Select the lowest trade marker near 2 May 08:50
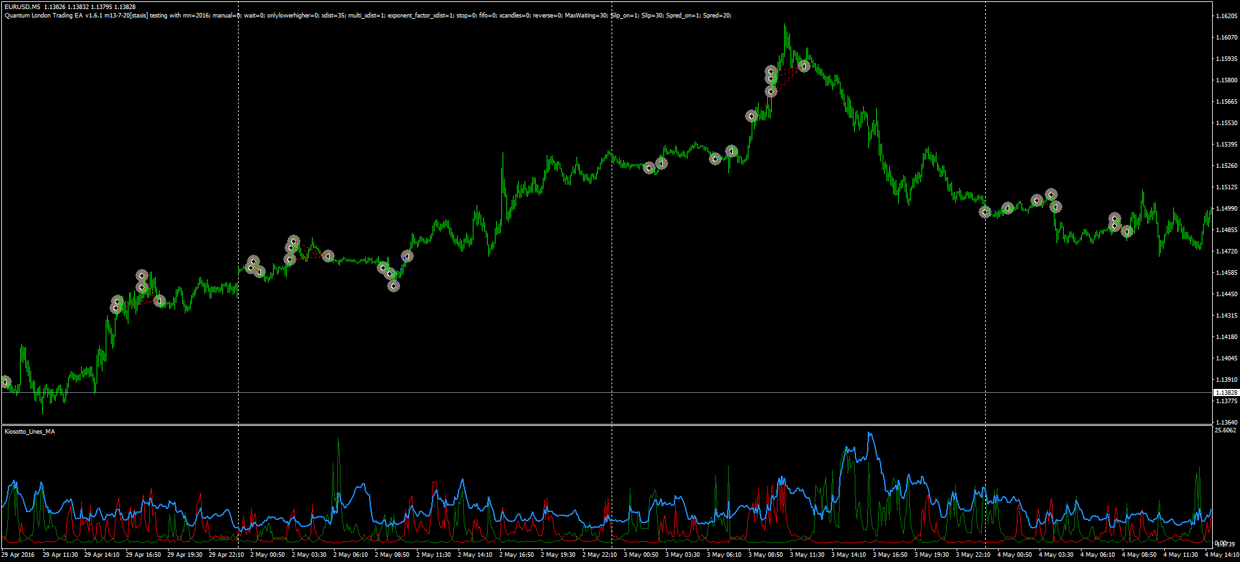This screenshot has height=562, width=1240. (x=394, y=286)
